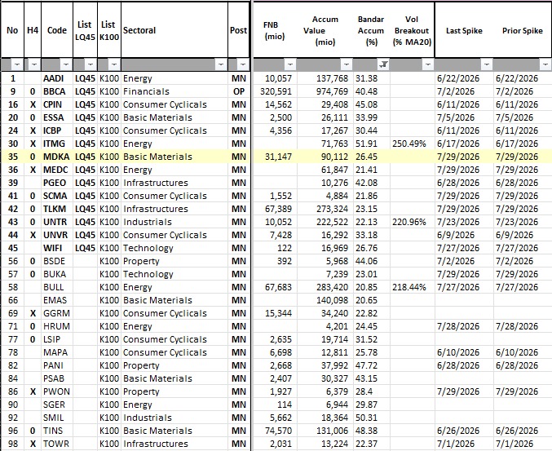The width and height of the screenshot is (552, 451).
Task: Open the FNB (mio) filter dropdown
Action: [x=289, y=64]
